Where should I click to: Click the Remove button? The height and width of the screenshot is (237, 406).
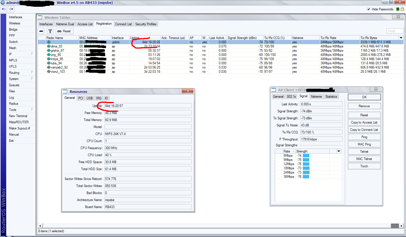(364, 106)
